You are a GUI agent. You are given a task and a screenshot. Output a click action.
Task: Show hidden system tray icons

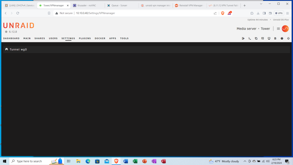pyautogui.click(x=245, y=161)
